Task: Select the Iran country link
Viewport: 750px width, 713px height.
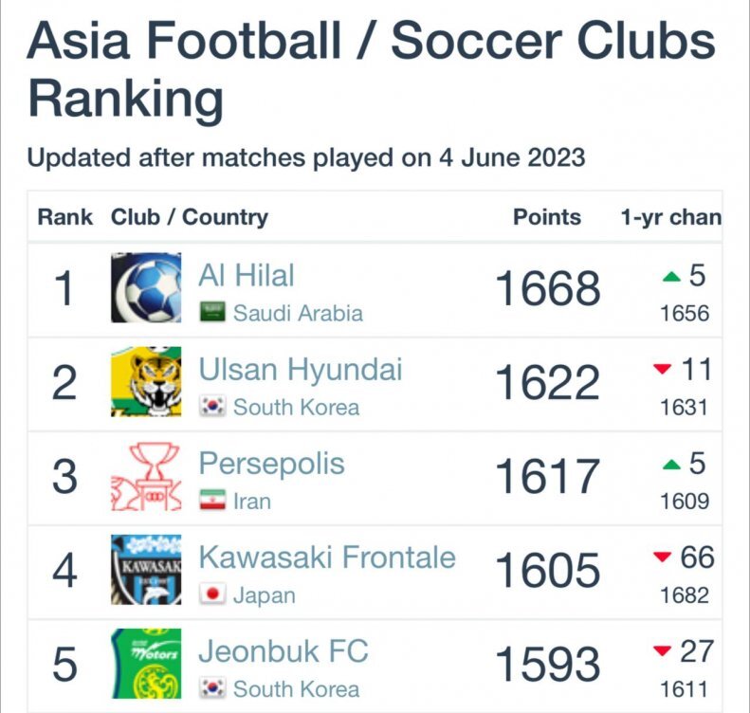Action: tap(251, 502)
